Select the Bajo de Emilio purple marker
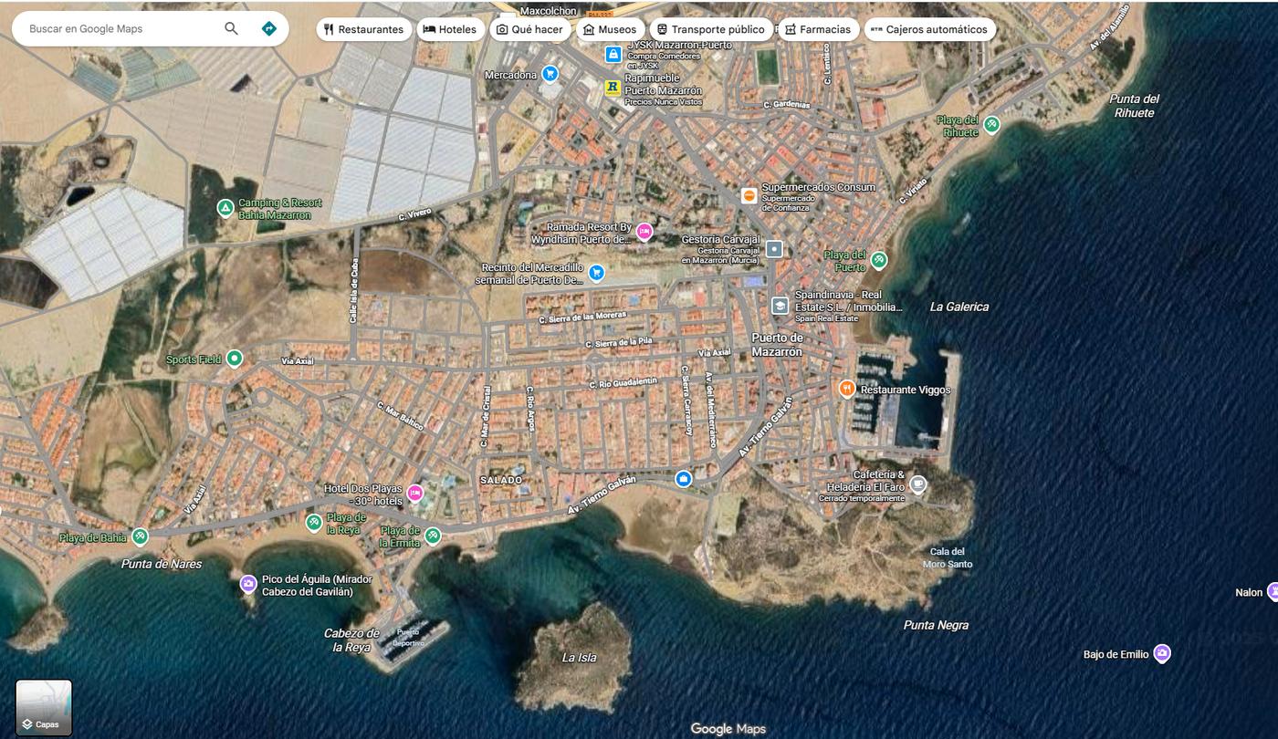This screenshot has height=739, width=1278. pyautogui.click(x=1161, y=653)
